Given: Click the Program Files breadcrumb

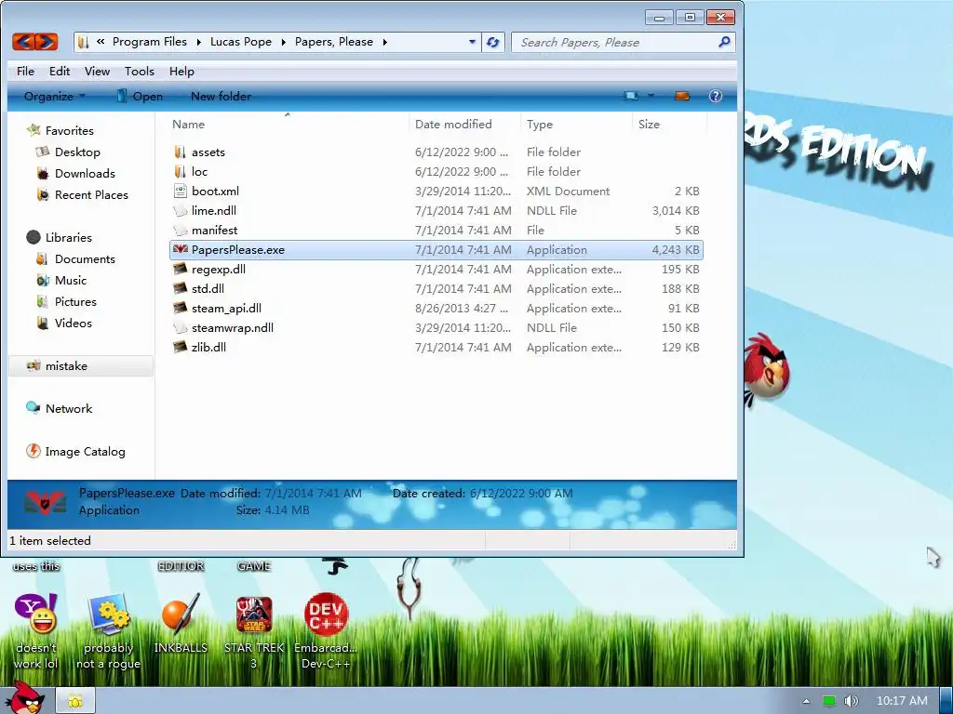Looking at the screenshot, I should [x=150, y=41].
